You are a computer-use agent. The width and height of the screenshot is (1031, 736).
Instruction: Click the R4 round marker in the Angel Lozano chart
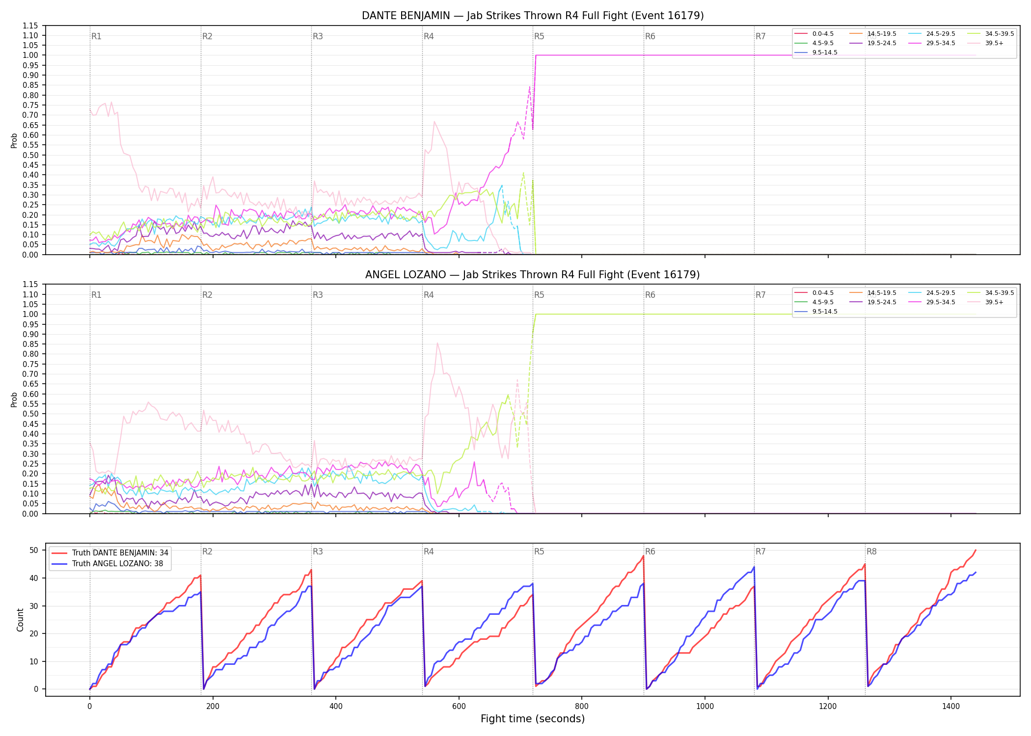click(429, 295)
